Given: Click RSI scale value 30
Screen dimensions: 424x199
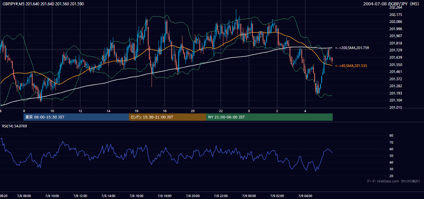Looking at the screenshot, I should 391,169.
